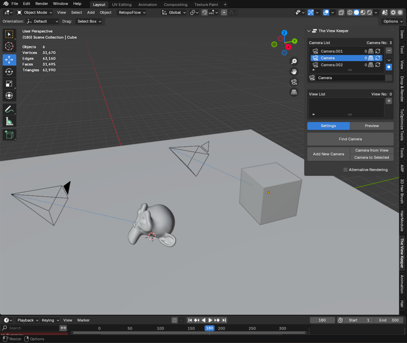
Task: Select the Measure tool
Action: pyautogui.click(x=9, y=121)
